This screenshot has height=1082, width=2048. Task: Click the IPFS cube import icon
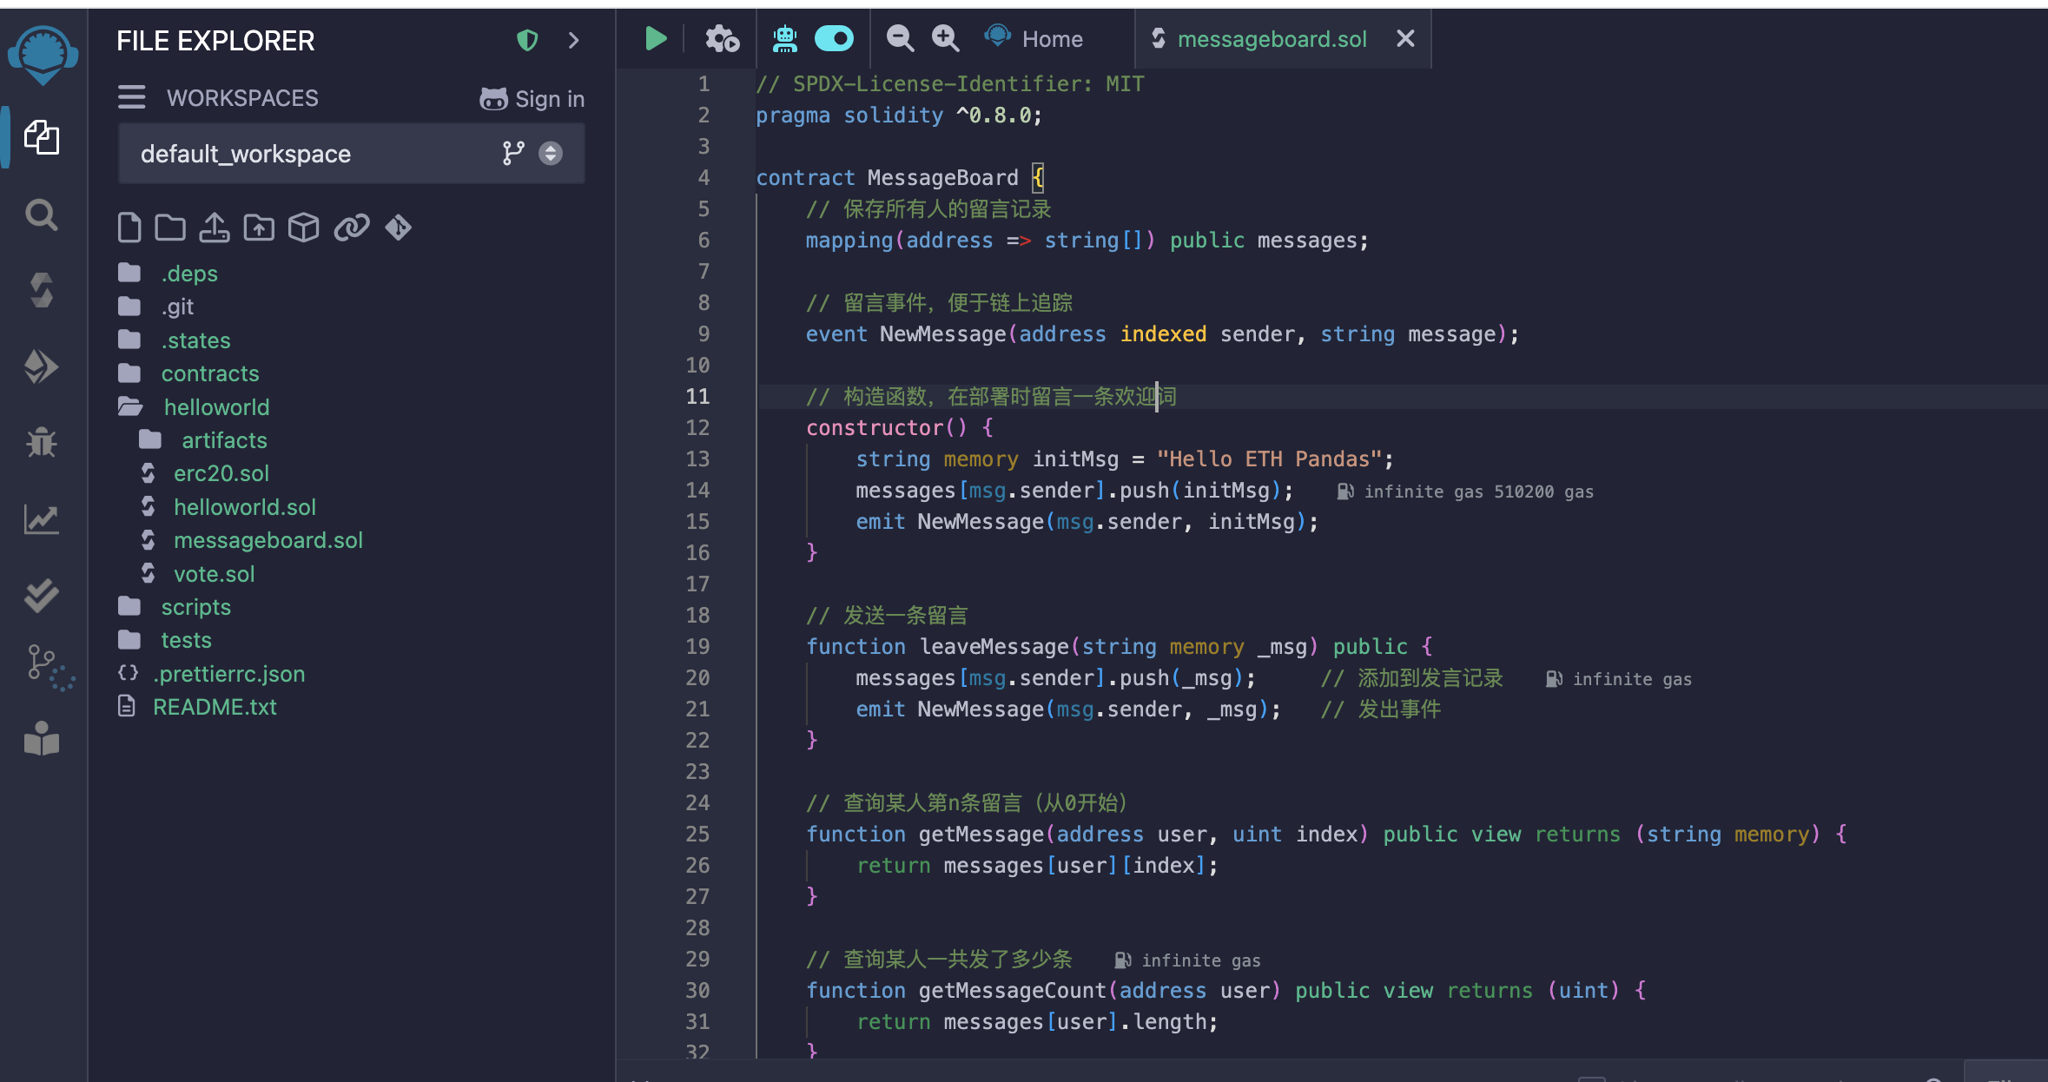tap(303, 228)
